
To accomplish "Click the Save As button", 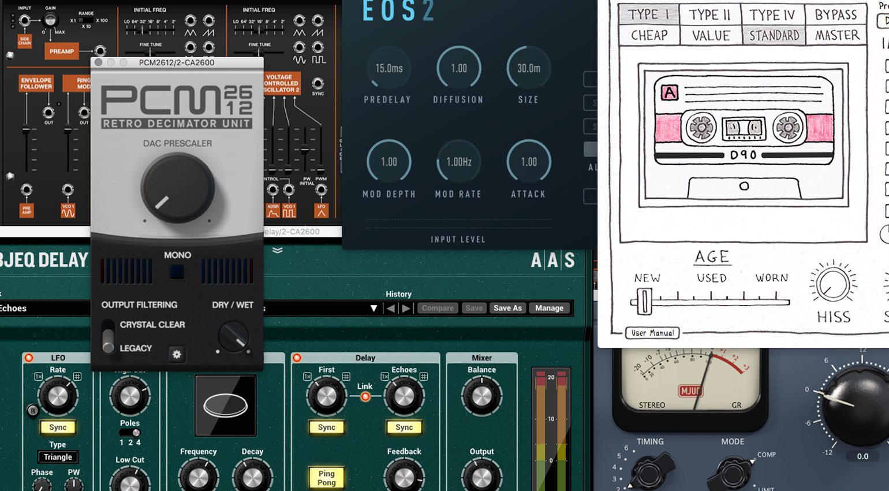I will 507,308.
